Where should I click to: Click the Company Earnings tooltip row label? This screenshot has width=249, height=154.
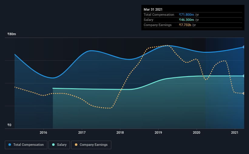[157, 25]
